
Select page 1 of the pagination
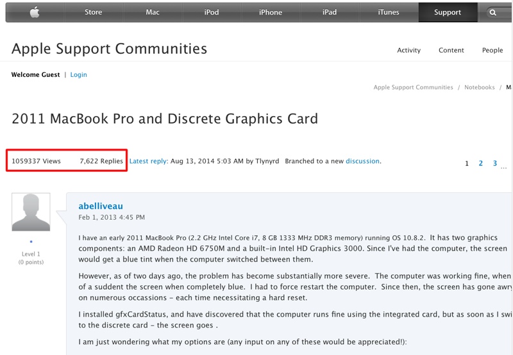tap(467, 163)
